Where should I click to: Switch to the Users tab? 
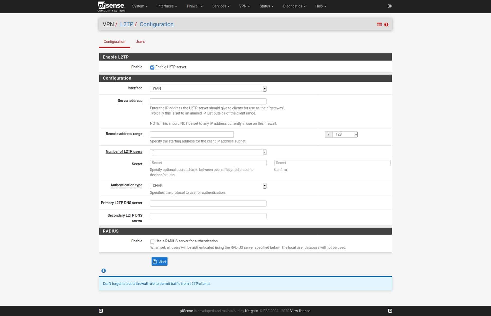point(140,42)
